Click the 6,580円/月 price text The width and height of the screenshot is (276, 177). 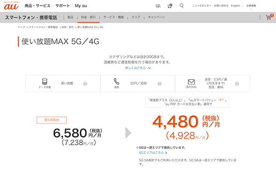78,133
